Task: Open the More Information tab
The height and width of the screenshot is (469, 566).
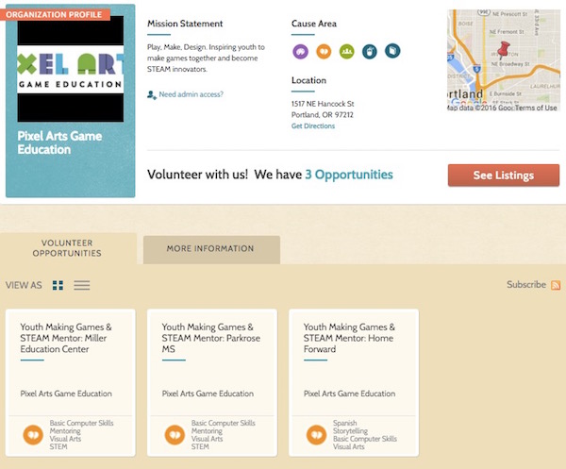Action: 211,249
